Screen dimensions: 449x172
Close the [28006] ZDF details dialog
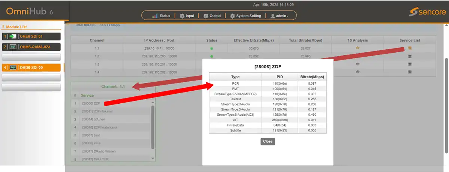point(268,141)
